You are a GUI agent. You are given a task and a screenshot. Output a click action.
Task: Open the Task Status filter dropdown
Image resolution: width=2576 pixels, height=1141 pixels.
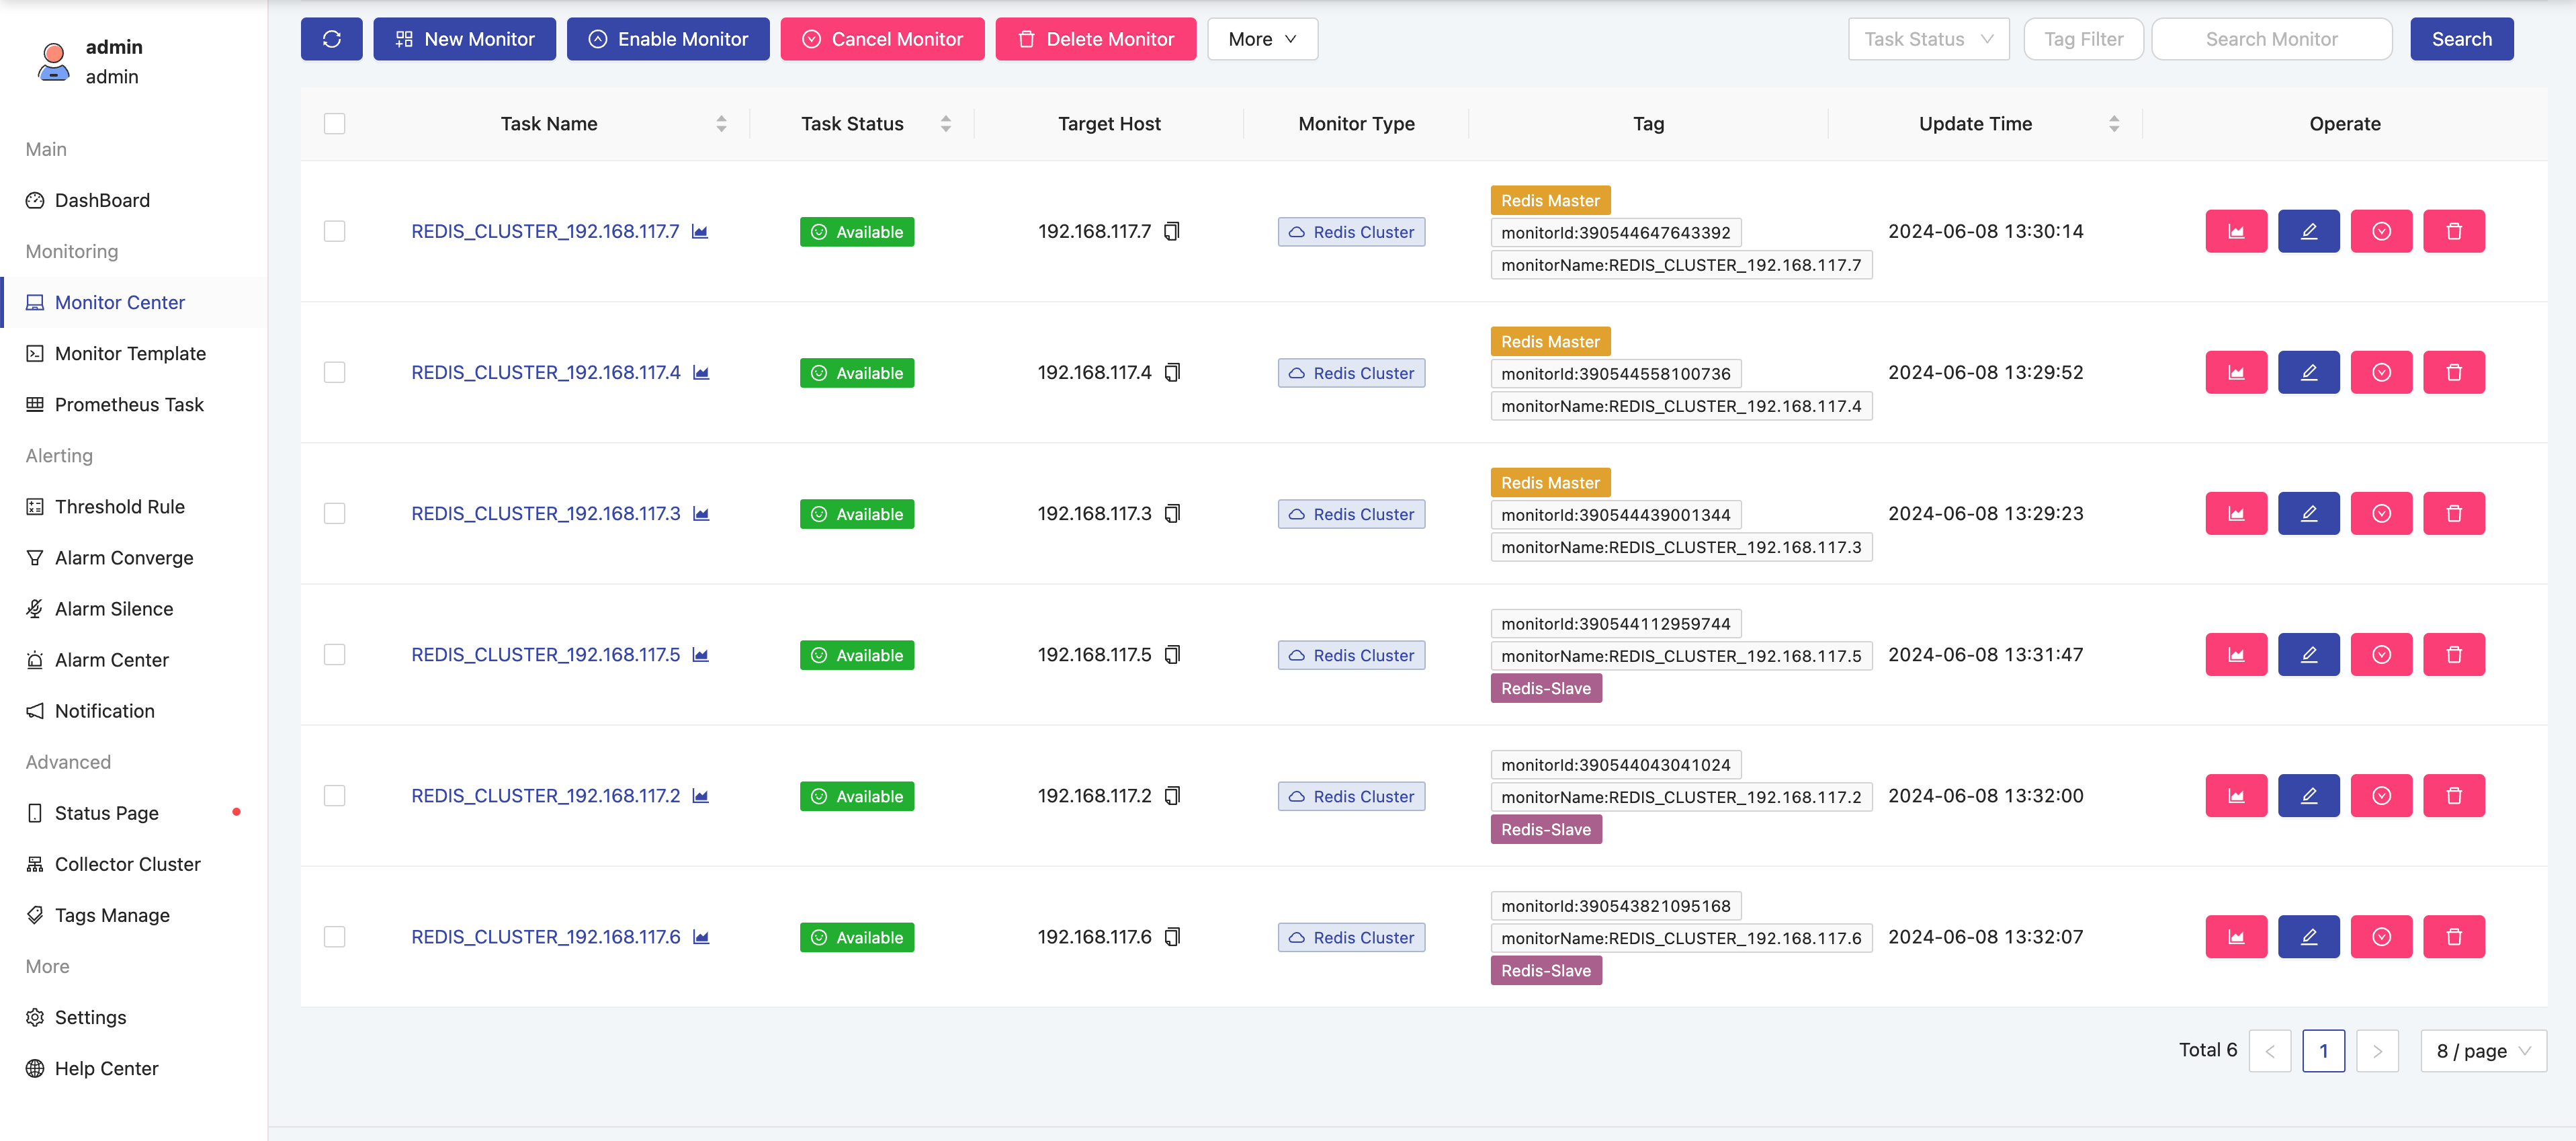[1928, 39]
